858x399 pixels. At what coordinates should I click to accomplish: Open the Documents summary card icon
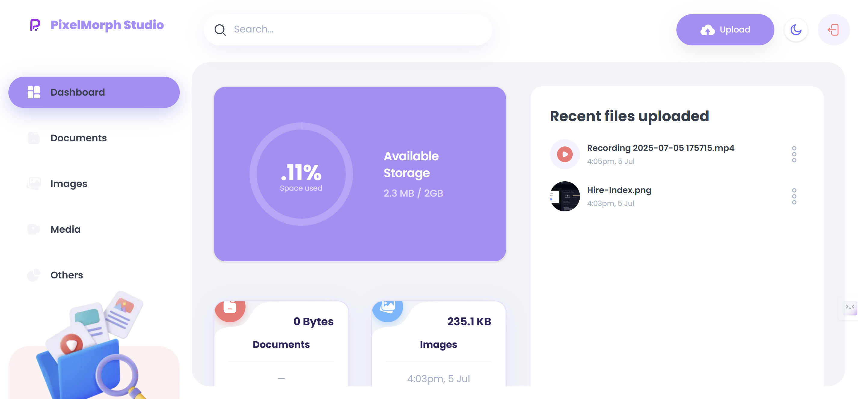point(230,308)
